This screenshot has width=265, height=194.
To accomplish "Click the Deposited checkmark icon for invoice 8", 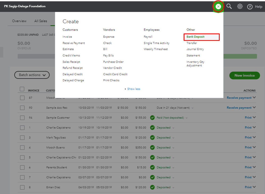I will pos(152,187).
